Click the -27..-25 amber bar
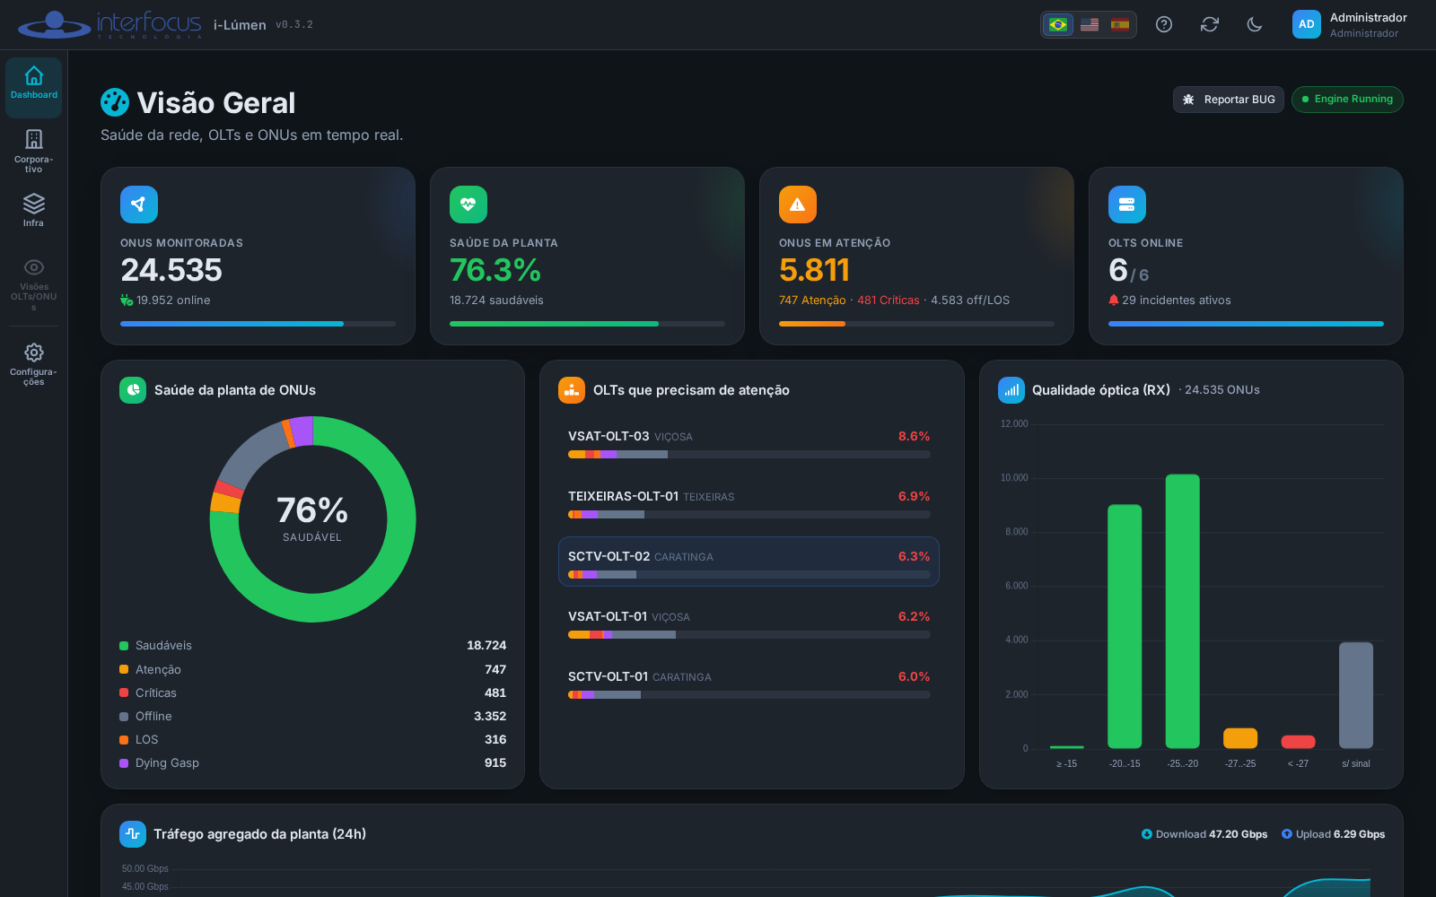1436x897 pixels. pyautogui.click(x=1240, y=738)
